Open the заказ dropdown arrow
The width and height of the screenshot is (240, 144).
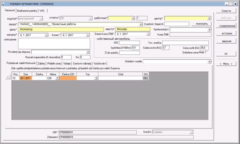click(141, 24)
